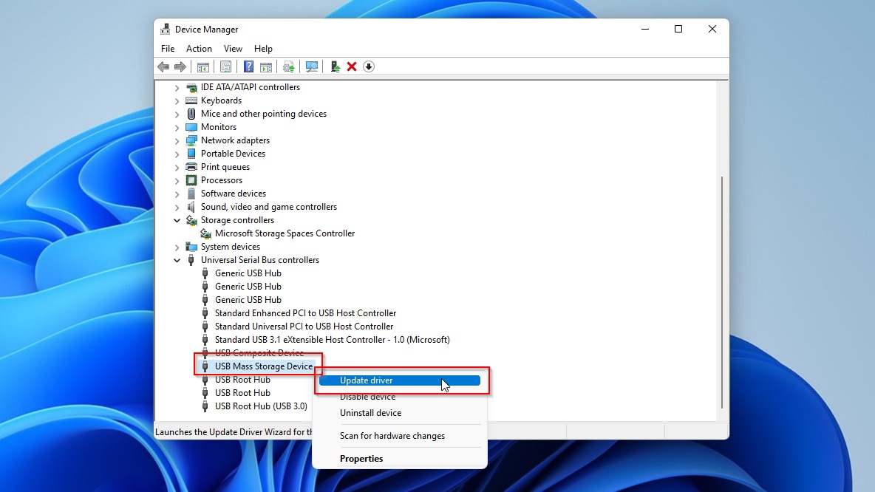
Task: Collapse the Universal Serial Bus controllers category
Action: (x=177, y=260)
